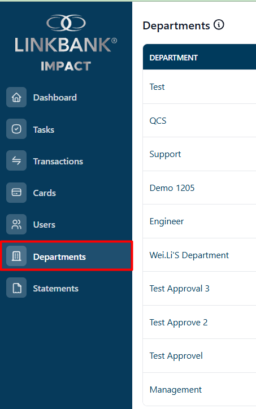Open the Demo 1205 department

(x=199, y=188)
